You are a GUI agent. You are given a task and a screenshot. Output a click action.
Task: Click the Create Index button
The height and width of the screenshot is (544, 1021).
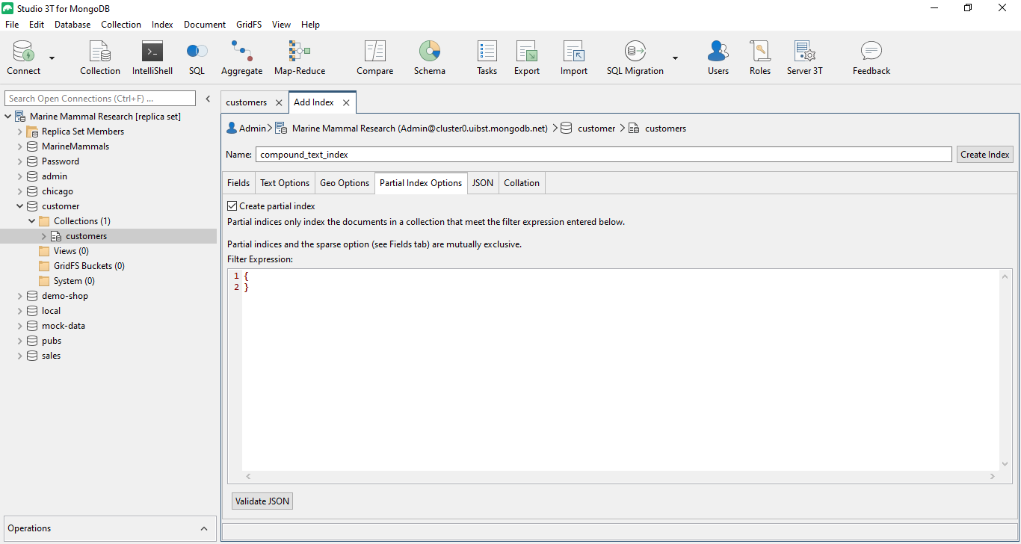984,154
